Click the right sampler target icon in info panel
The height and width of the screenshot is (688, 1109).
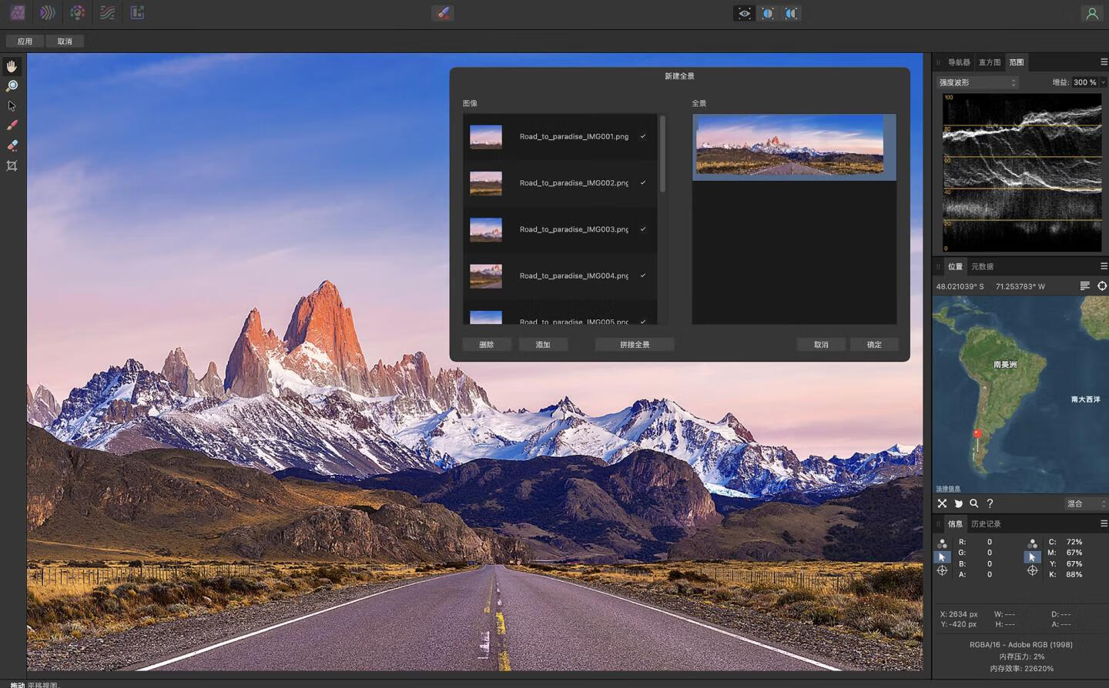click(x=1032, y=570)
